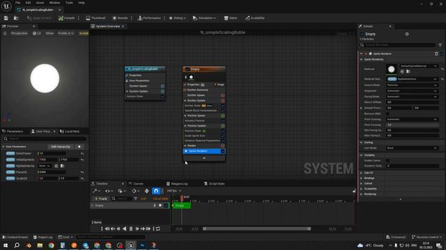Open the Tools menu
The image size is (446, 250).
pyautogui.click(x=69, y=3)
